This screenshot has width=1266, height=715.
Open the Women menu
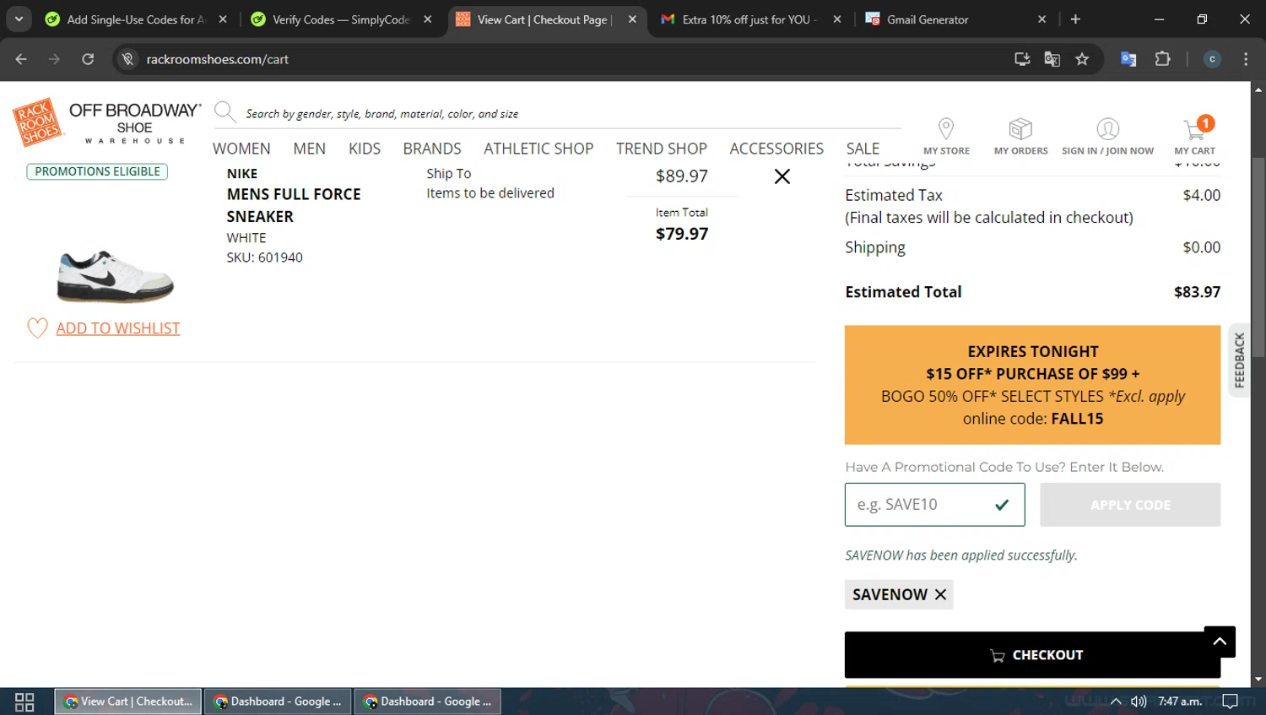(241, 149)
